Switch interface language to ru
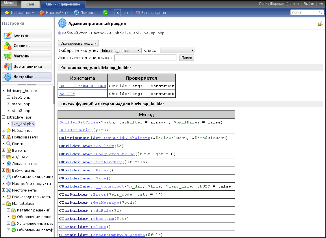The width and height of the screenshot is (326, 238). (117, 13)
